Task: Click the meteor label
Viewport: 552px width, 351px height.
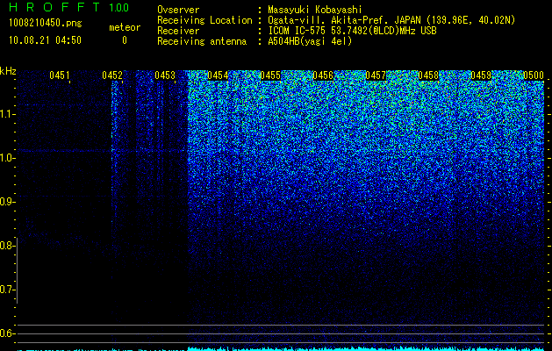Action: (125, 27)
